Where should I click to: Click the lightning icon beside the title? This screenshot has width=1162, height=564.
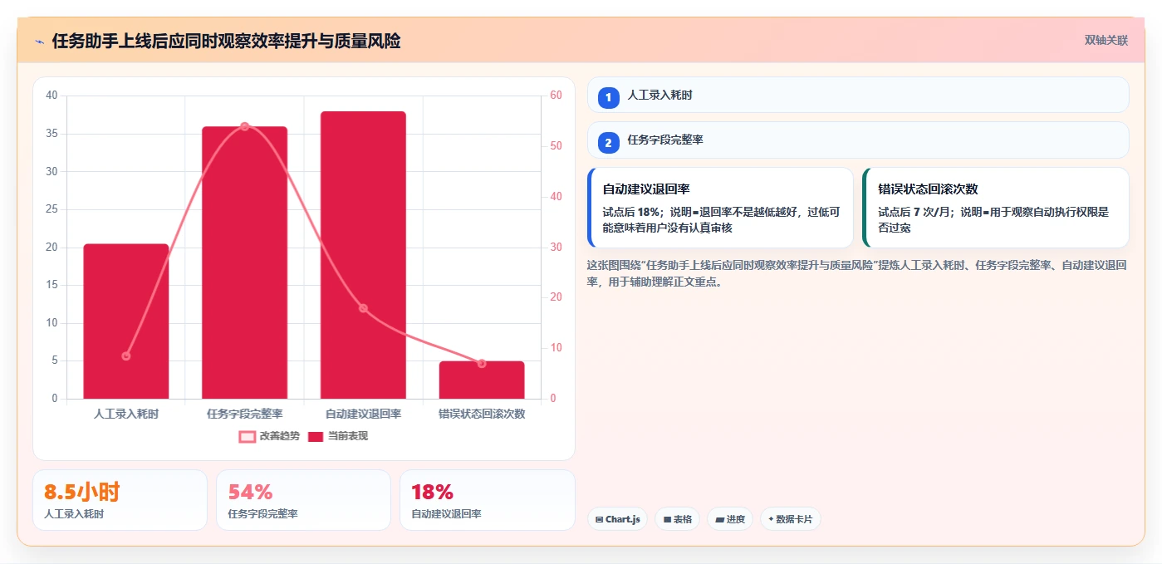pyautogui.click(x=39, y=41)
